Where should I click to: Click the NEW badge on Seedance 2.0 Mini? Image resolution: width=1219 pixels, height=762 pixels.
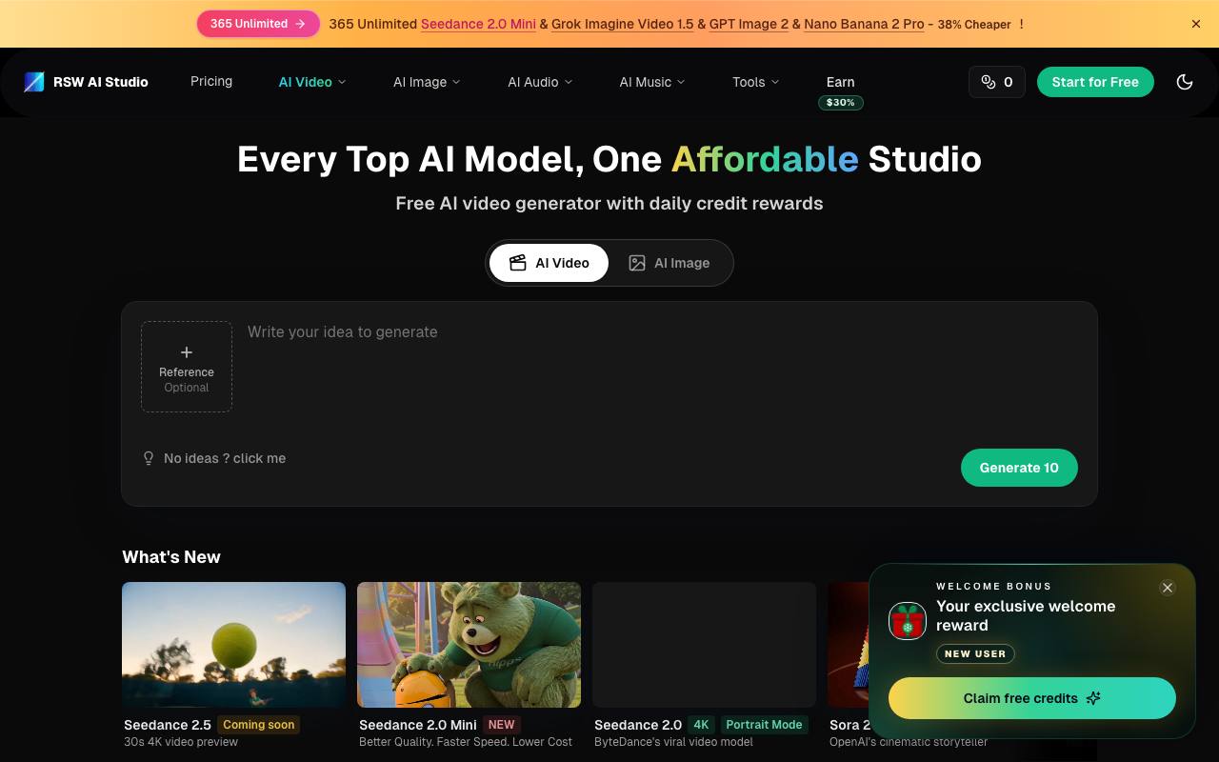click(501, 725)
